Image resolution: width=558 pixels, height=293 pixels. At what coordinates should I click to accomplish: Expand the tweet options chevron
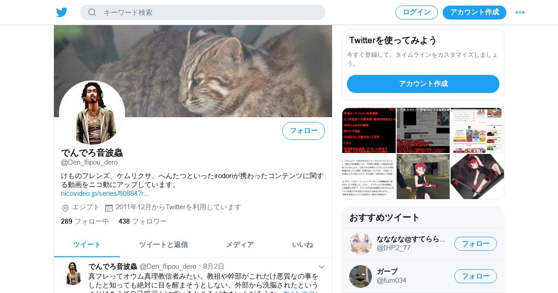[321, 266]
